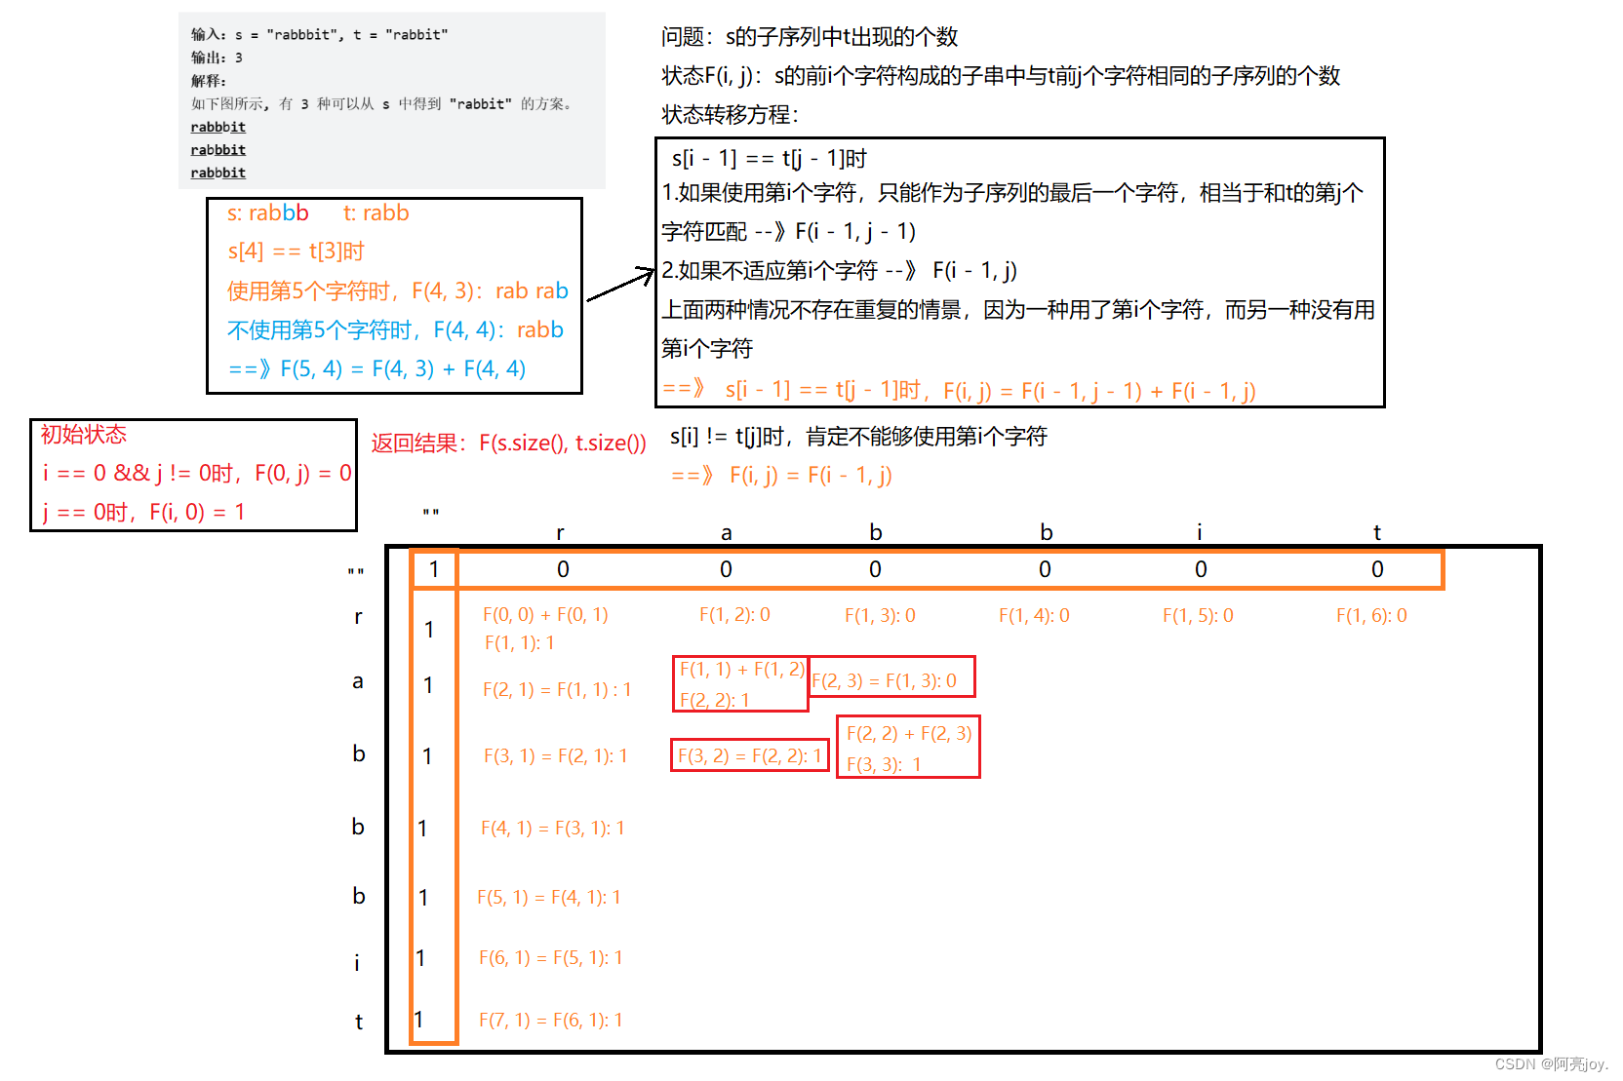
Task: Click the state definition line starting '状态F(i, j)'
Action: [1001, 76]
